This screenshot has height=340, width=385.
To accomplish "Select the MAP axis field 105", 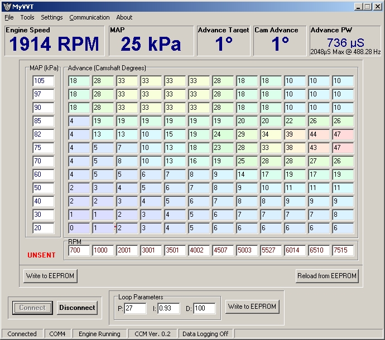I will [43, 81].
